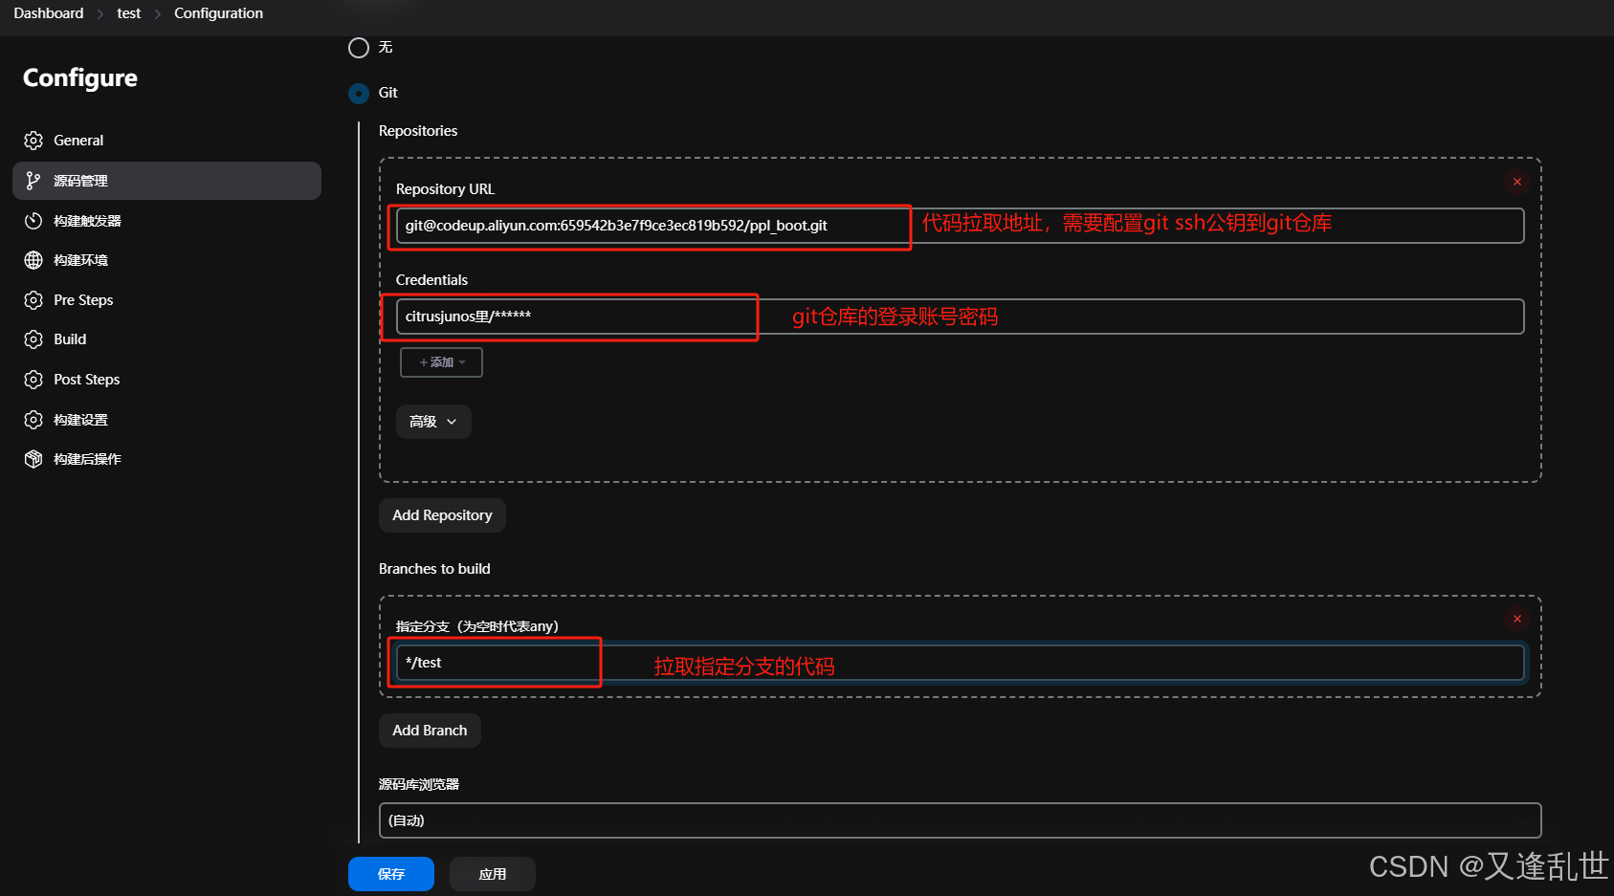Select the Git radio option

click(x=359, y=94)
